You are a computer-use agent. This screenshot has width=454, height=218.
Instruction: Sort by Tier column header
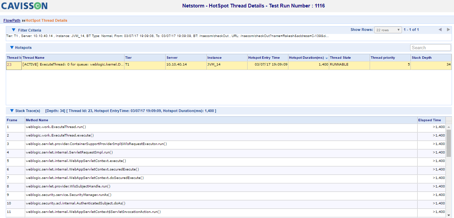point(145,58)
